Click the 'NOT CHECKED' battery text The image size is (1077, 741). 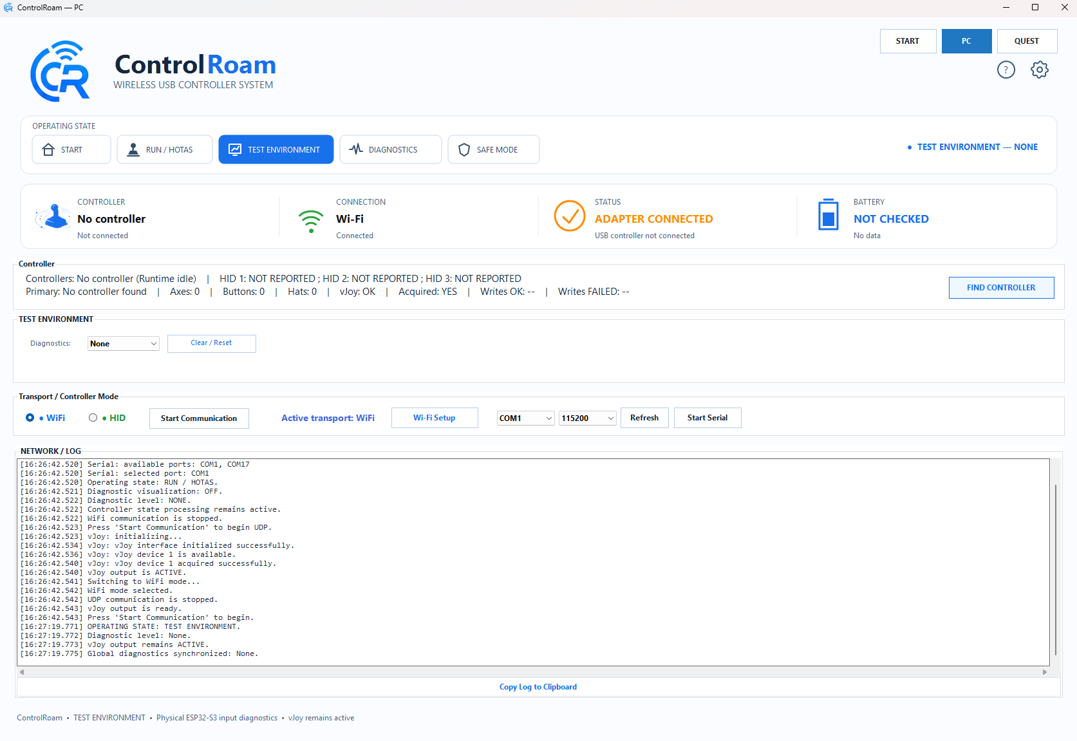891,219
